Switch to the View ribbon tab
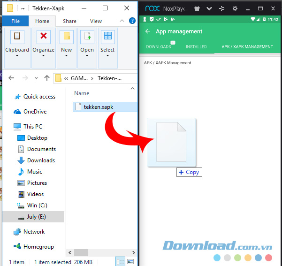 tap(96, 21)
